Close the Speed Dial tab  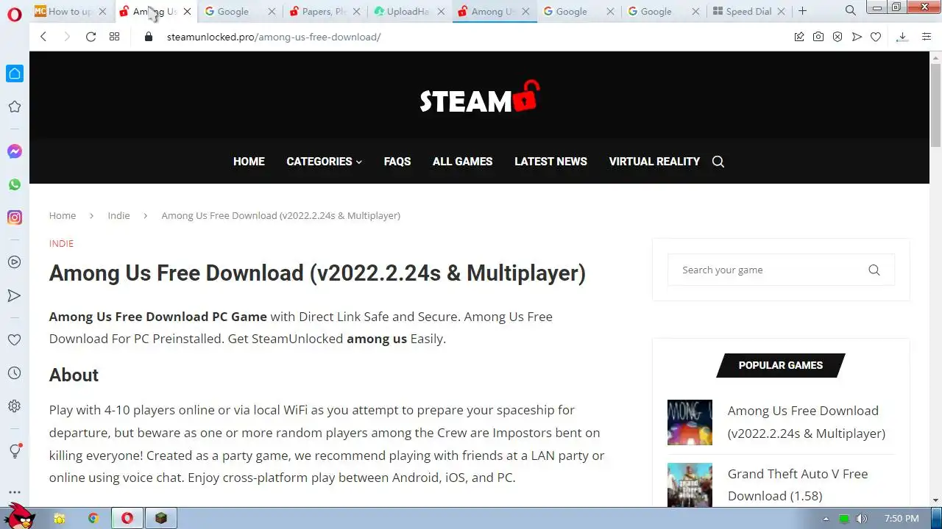(x=782, y=12)
